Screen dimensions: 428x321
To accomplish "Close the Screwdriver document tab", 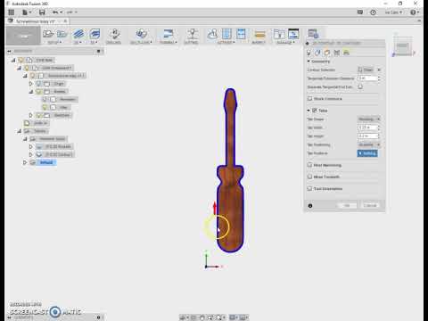I will 65,21.
